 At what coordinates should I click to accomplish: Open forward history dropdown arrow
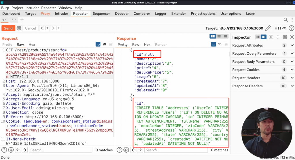pyautogui.click(x=58, y=28)
